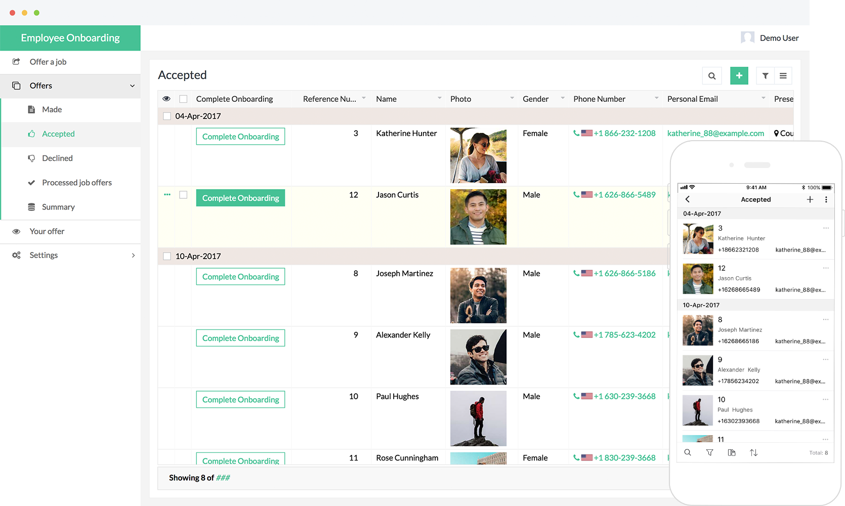
Task: Click Complete Onboarding for Katherine Hunter
Action: [240, 137]
